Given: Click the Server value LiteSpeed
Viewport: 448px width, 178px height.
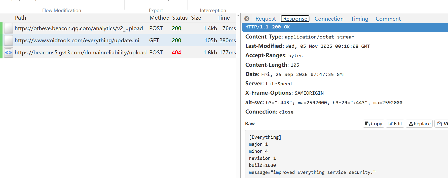Looking at the screenshot, I should coord(279,84).
